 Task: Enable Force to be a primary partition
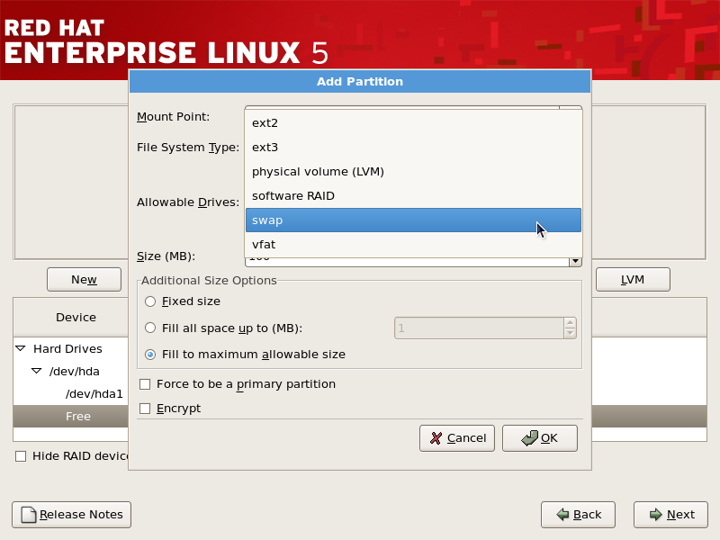pyautogui.click(x=145, y=384)
